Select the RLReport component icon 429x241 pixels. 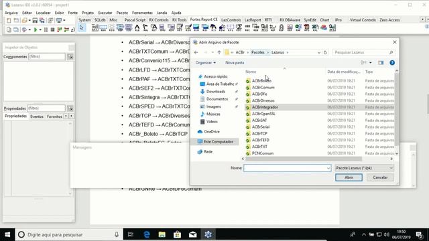(95, 27)
